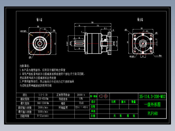
Task: Click the 输出端 view label
Action: (140, 19)
